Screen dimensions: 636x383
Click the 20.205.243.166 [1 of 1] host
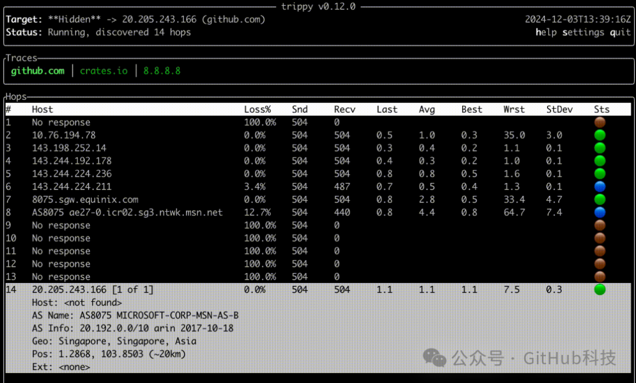click(93, 289)
